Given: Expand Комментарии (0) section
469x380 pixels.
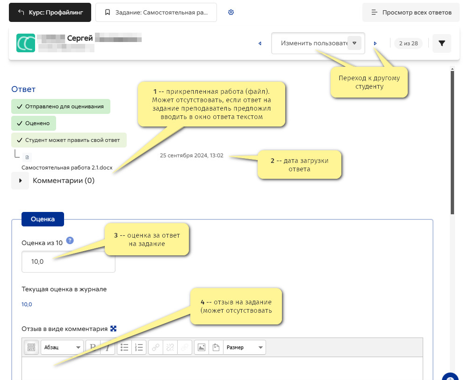Looking at the screenshot, I should pyautogui.click(x=20, y=181).
